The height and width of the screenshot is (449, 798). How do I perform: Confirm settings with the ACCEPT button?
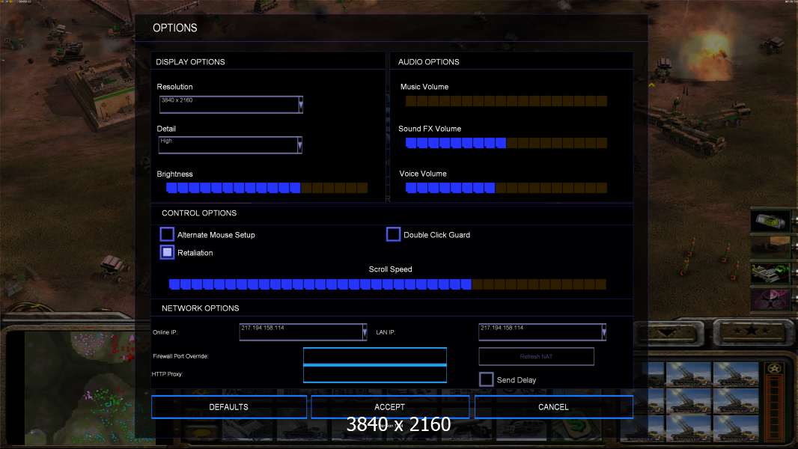(x=390, y=407)
